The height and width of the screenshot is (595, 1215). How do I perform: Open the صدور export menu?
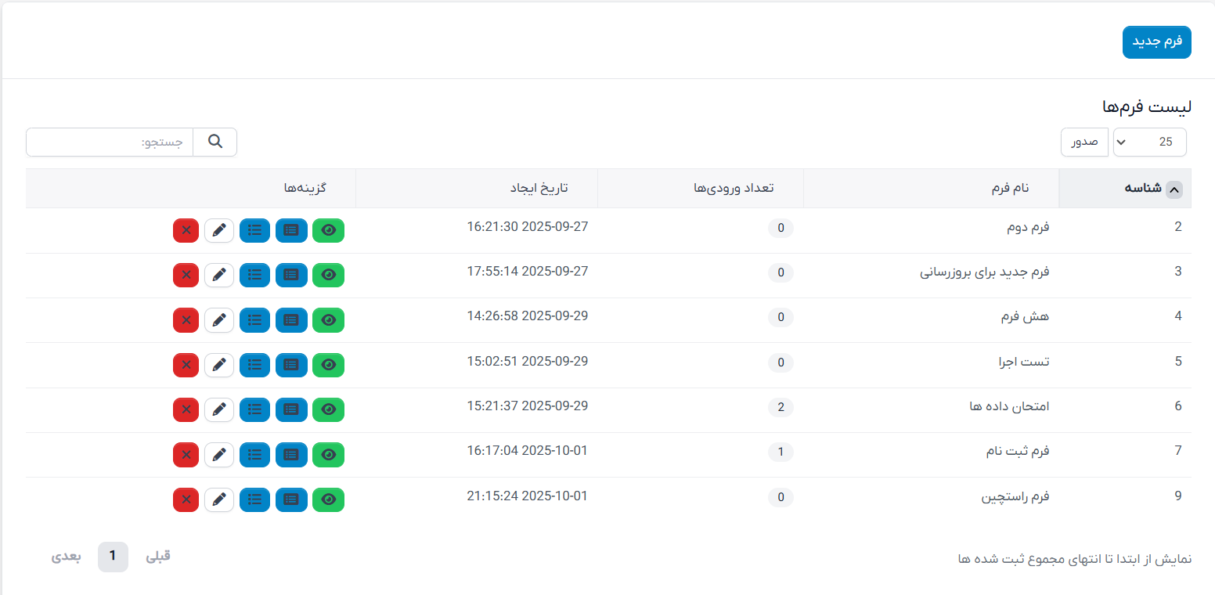click(x=1084, y=142)
